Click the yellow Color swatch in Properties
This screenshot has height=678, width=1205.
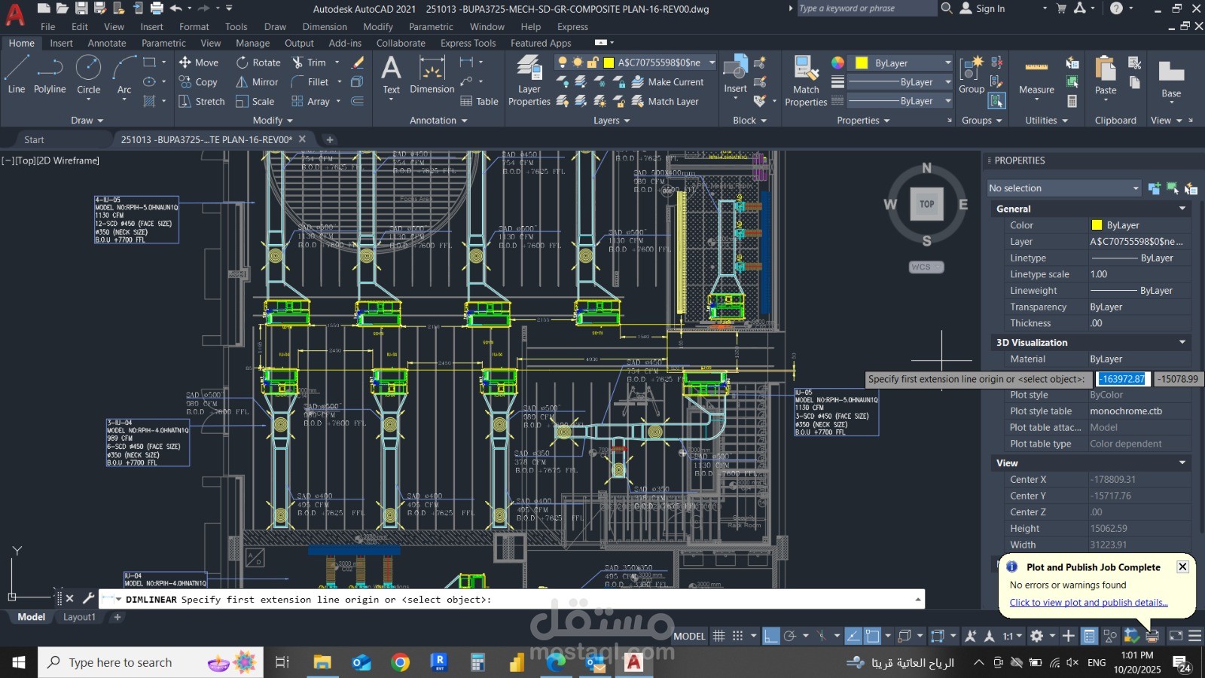pyautogui.click(x=1097, y=225)
